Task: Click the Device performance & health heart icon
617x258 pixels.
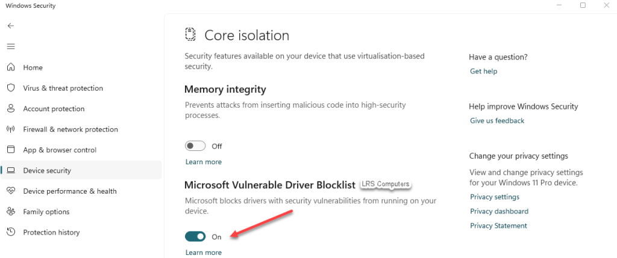Action: [11, 191]
